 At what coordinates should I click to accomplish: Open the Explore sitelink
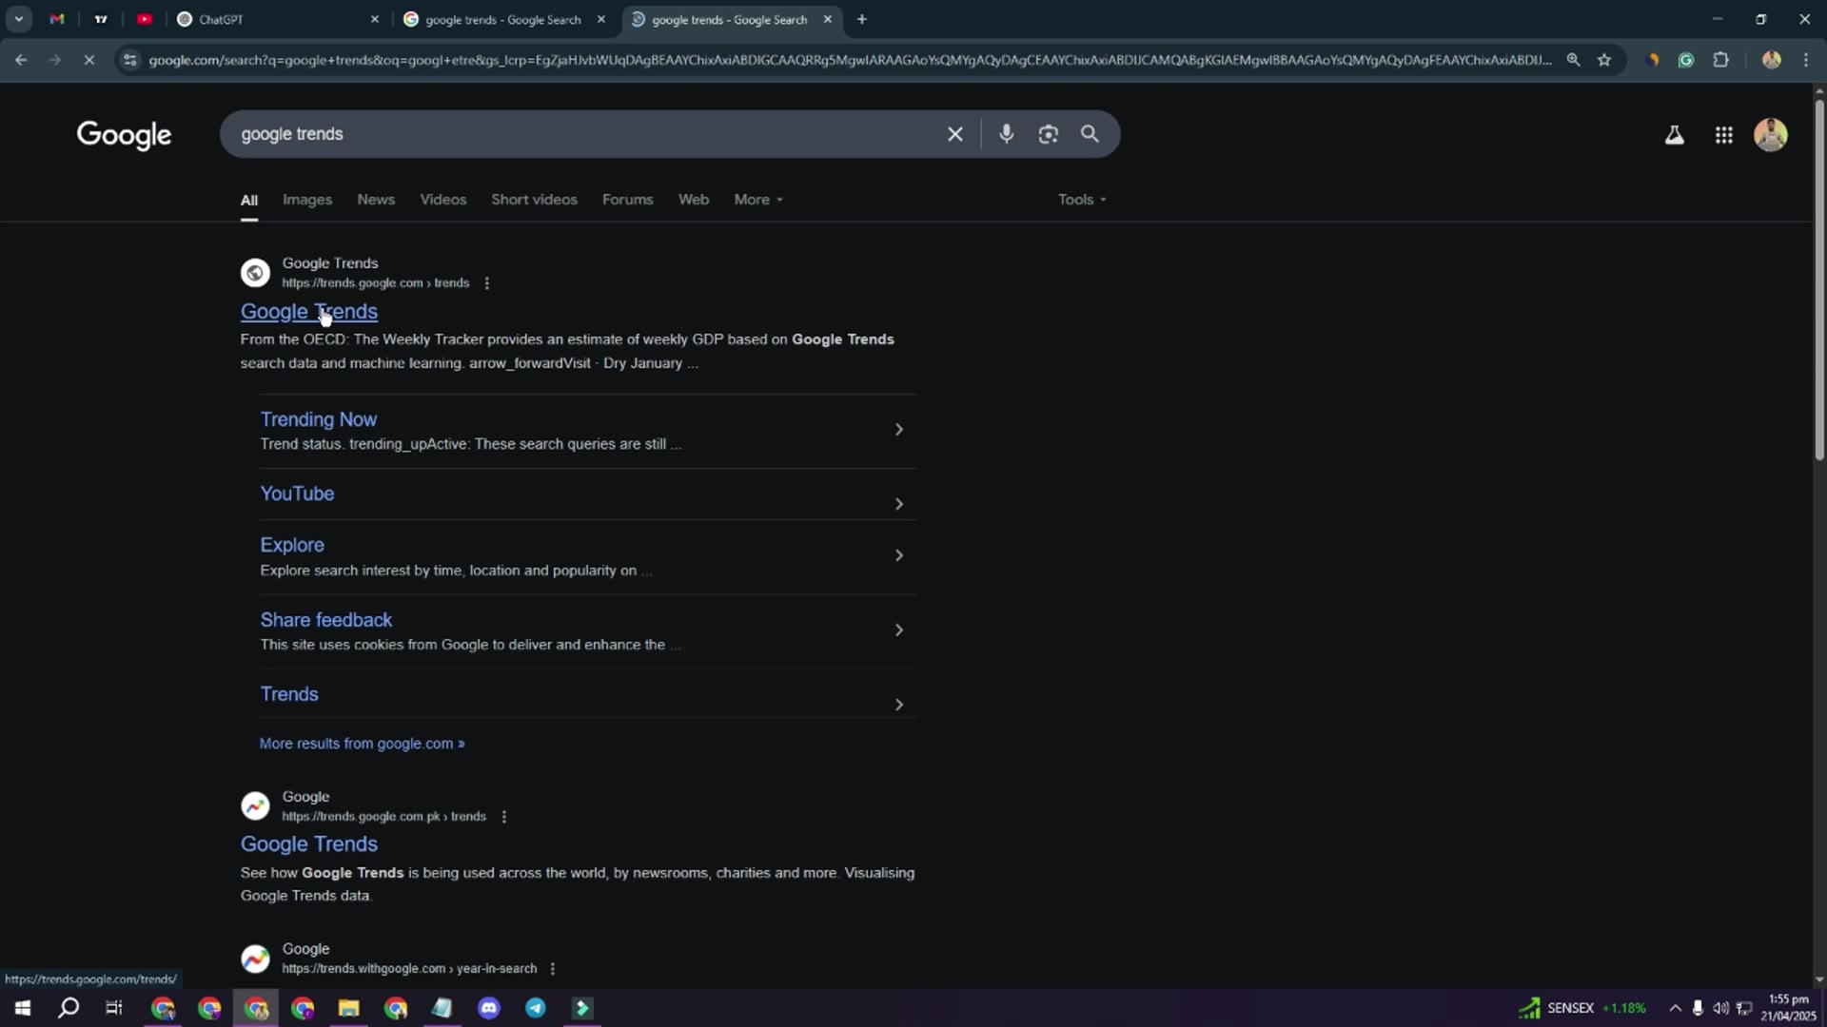tap(292, 545)
